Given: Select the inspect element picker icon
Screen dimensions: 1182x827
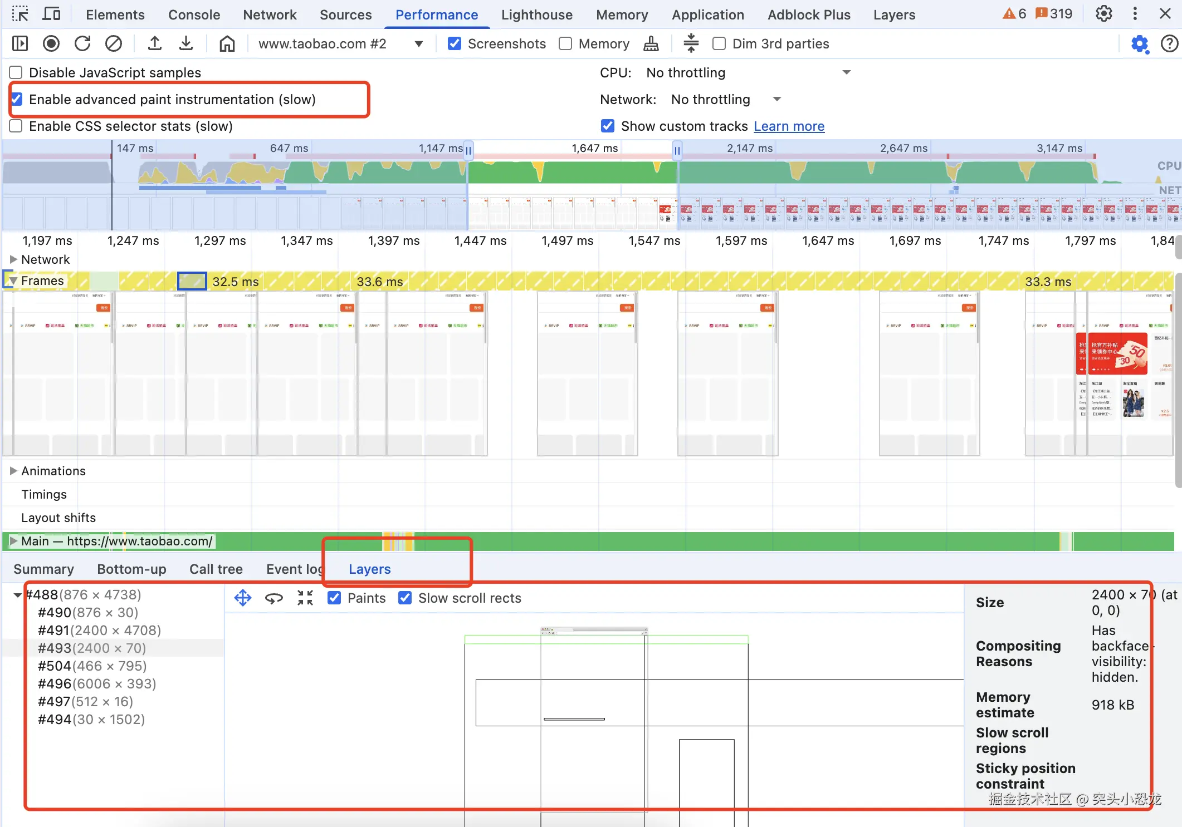Looking at the screenshot, I should pyautogui.click(x=20, y=14).
